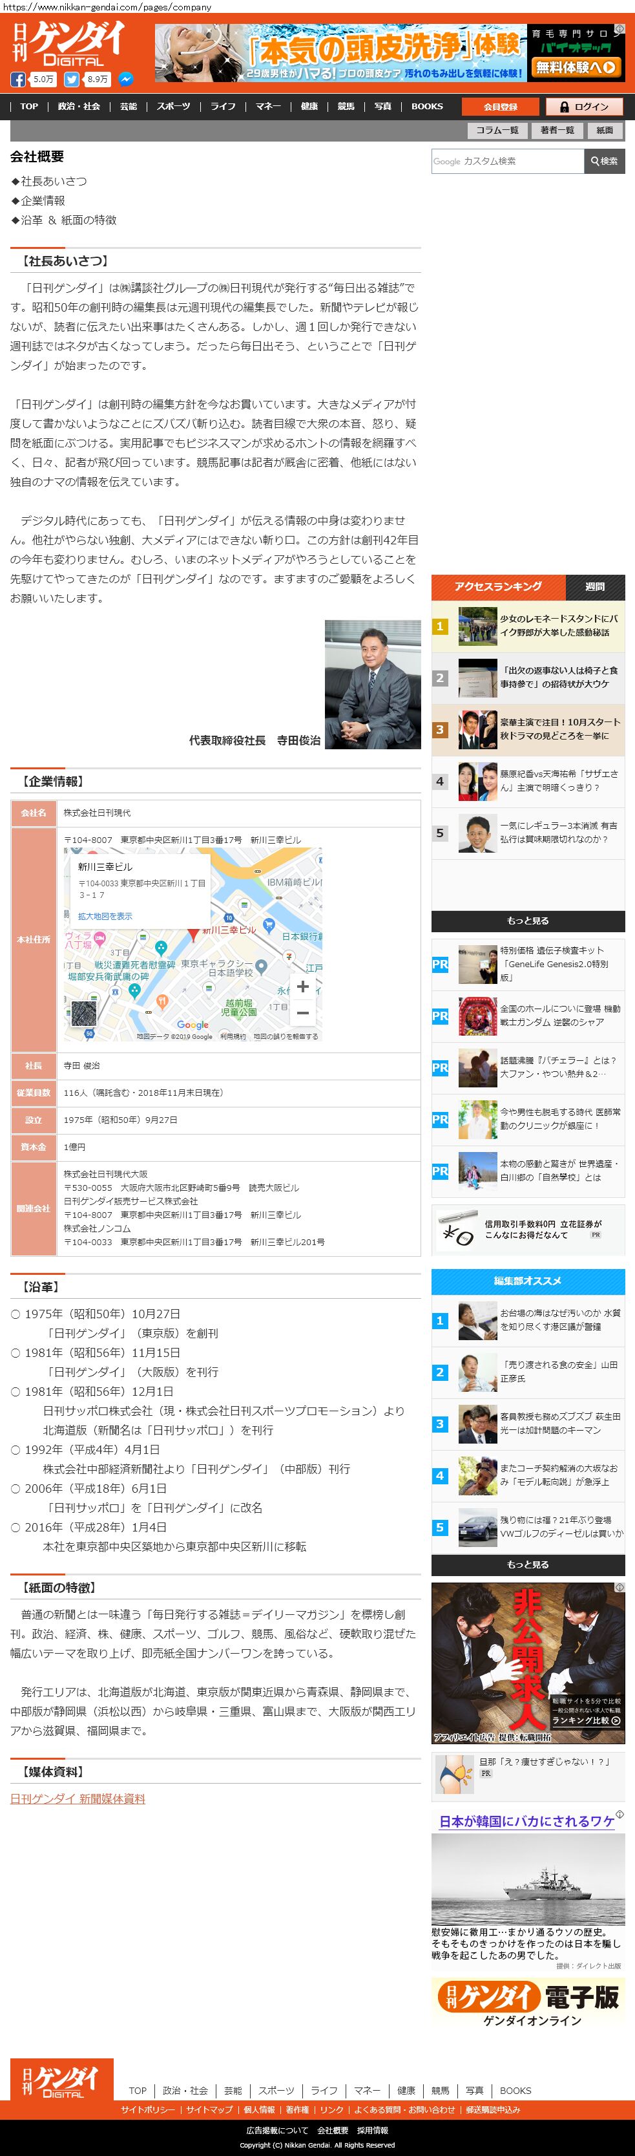Click thumbnail of ranking item 5
The image size is (635, 2156).
[x=478, y=833]
